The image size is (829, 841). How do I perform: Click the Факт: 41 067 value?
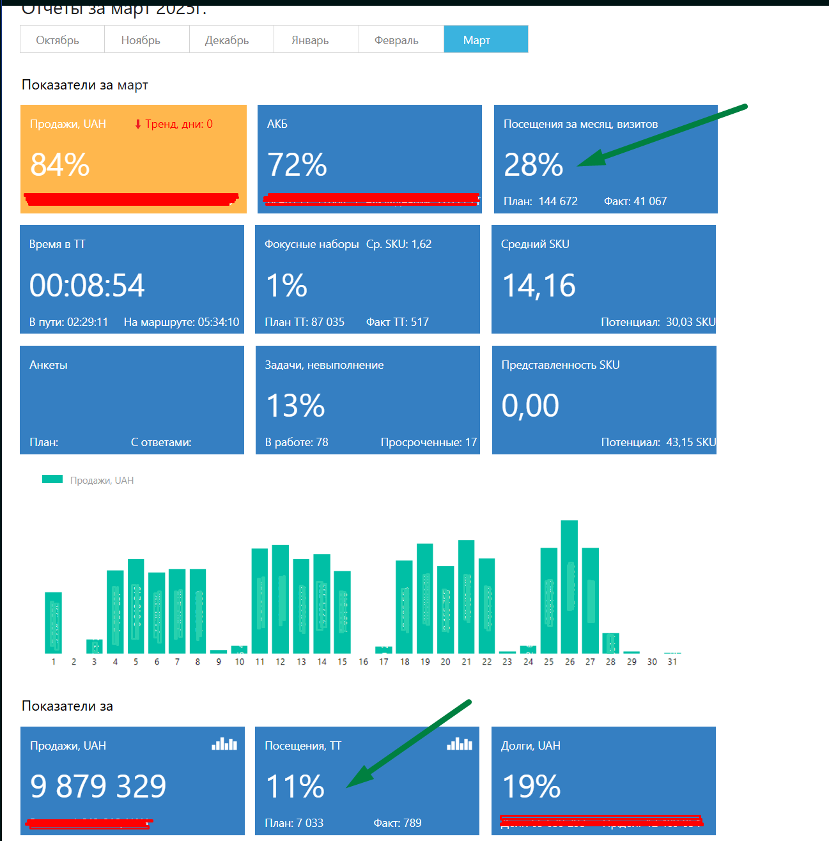(x=635, y=201)
